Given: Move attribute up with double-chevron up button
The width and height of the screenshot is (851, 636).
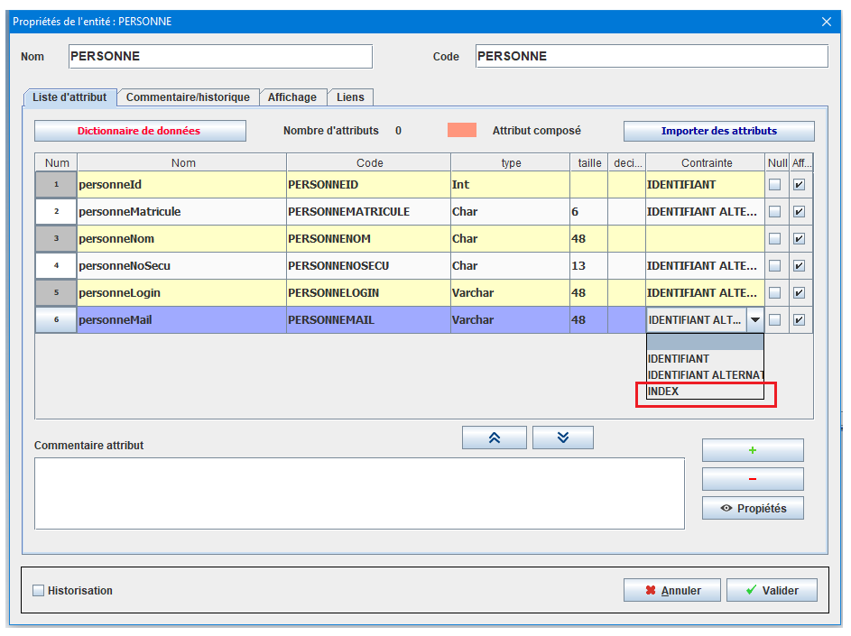Looking at the screenshot, I should tap(494, 438).
